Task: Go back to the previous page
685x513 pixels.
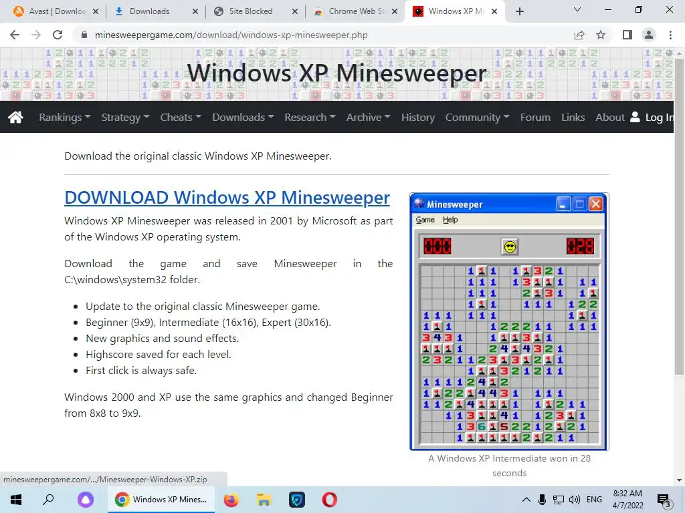Action: 15,35
